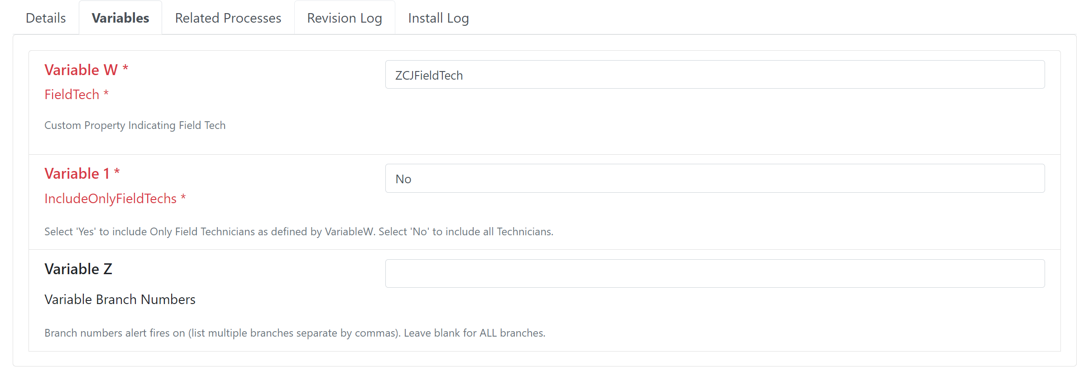This screenshot has height=371, width=1084.
Task: Click the Custom Property Indicating Field Tech description
Action: 135,125
